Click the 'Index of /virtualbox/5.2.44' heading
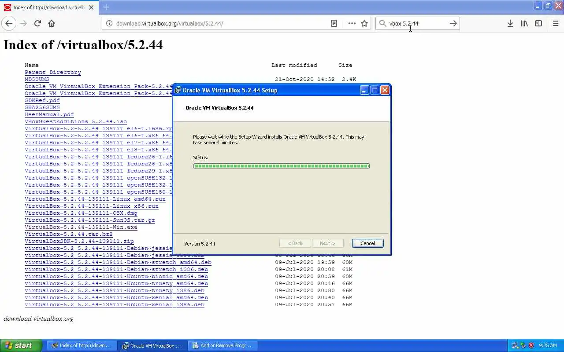This screenshot has height=352, width=564. 83,45
